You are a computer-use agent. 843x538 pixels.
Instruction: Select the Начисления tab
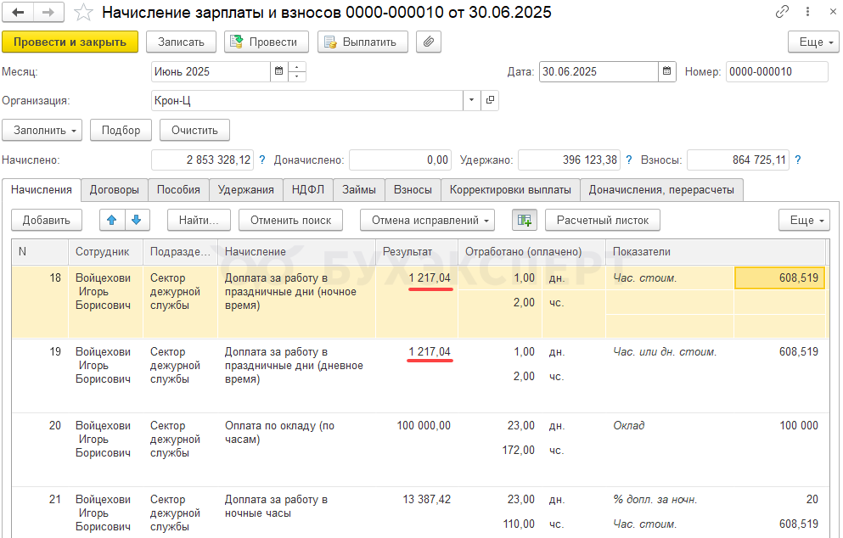(42, 190)
